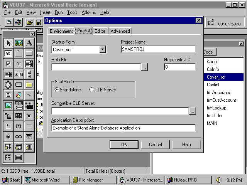Click the Save Project floppy disk icon

pos(39,22)
